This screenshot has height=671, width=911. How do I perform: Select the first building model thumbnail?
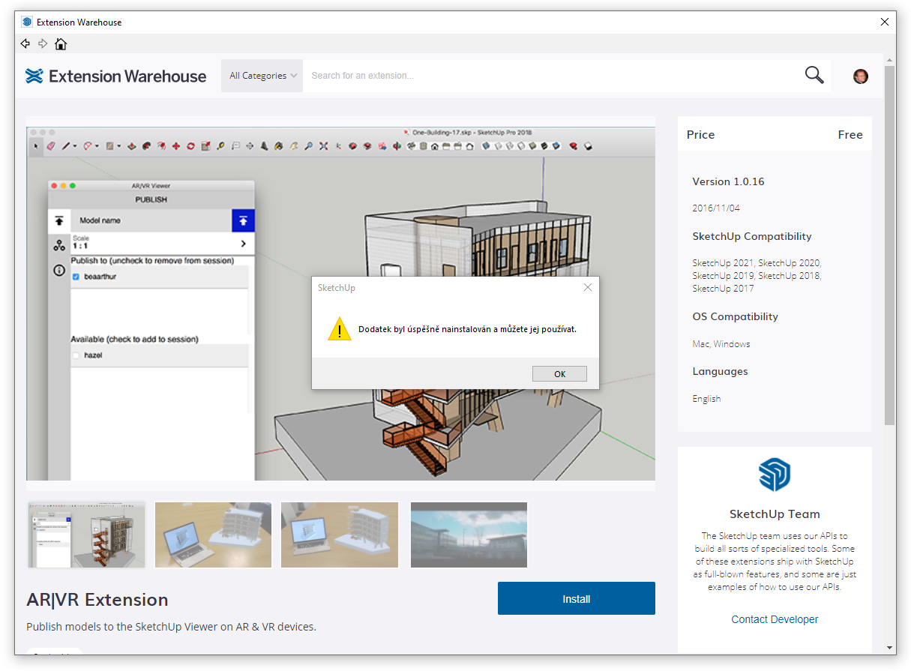[86, 535]
